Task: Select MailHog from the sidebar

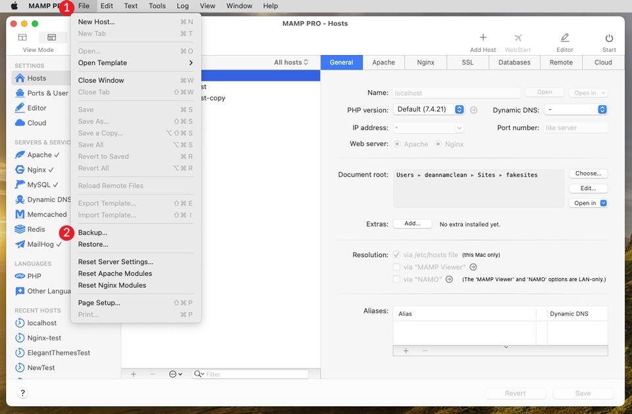Action: [37, 244]
